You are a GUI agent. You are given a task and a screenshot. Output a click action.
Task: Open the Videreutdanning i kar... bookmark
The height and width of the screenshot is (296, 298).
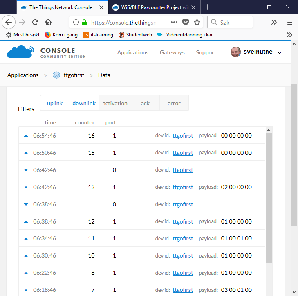coord(187,35)
